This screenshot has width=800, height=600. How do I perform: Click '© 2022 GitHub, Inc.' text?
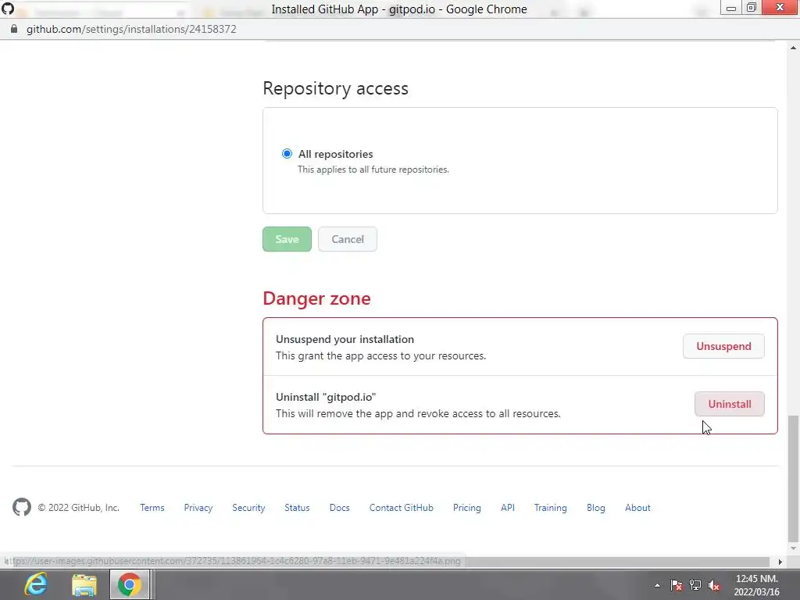click(79, 508)
